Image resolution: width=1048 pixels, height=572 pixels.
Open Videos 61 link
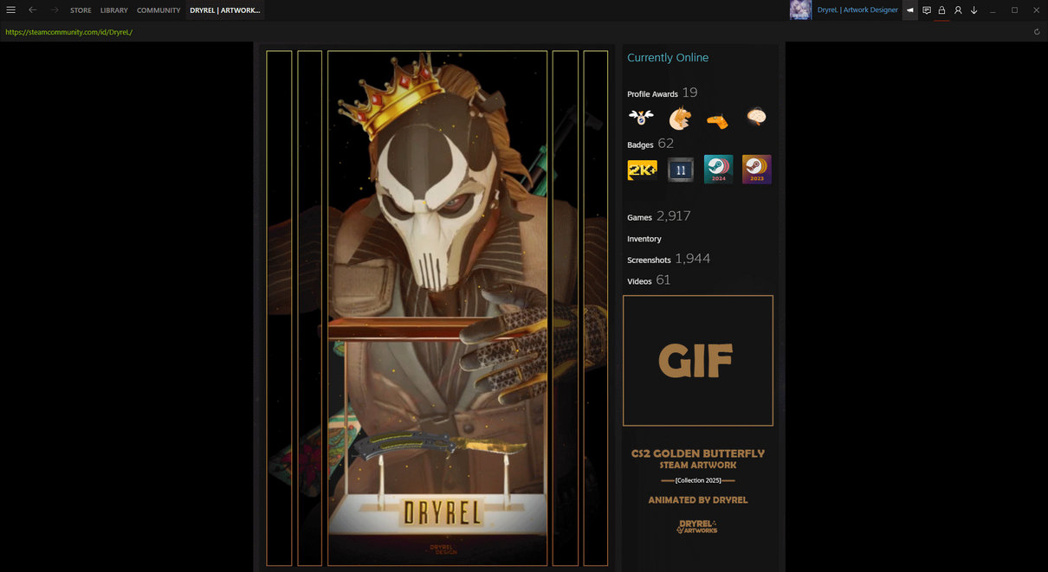[649, 280]
